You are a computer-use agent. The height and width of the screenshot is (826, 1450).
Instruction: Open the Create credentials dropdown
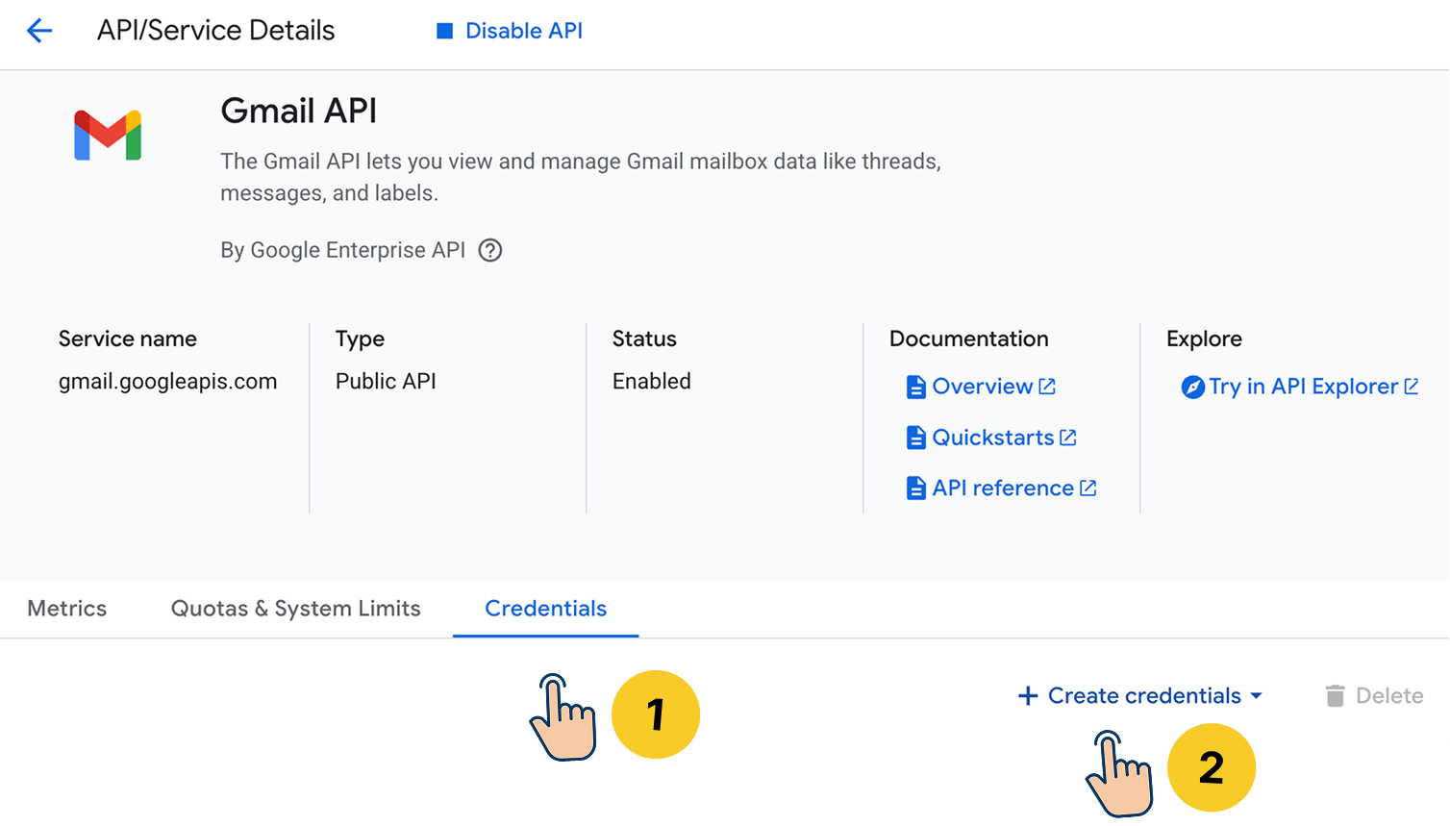point(1140,695)
